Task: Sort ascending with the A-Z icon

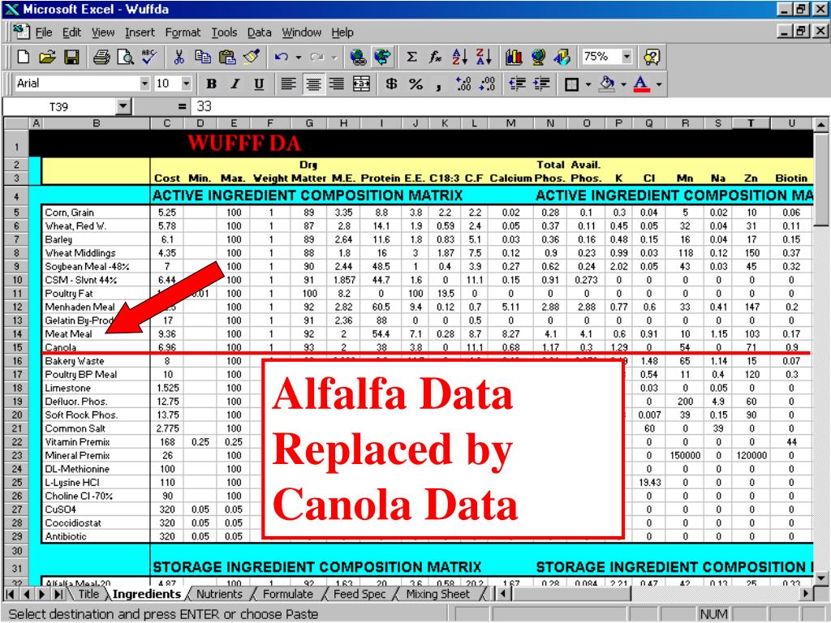Action: (459, 57)
